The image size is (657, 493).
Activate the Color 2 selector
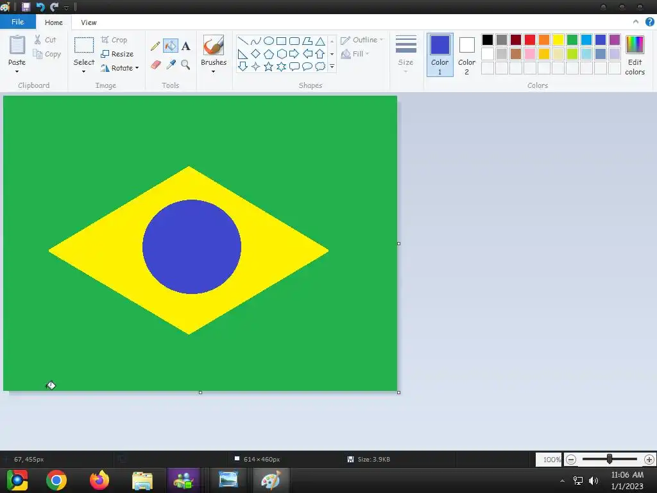tap(466, 55)
